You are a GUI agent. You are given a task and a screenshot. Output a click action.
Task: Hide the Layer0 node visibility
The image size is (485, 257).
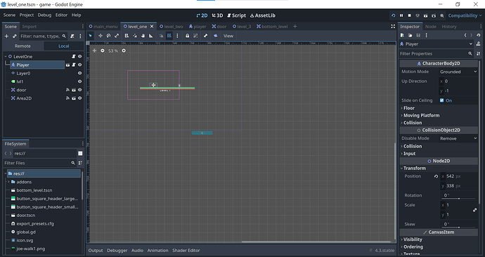point(79,73)
